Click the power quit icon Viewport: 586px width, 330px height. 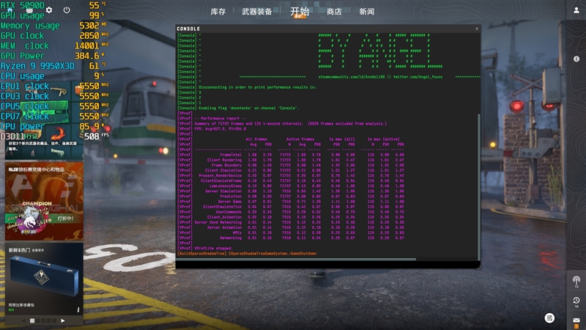67,10
